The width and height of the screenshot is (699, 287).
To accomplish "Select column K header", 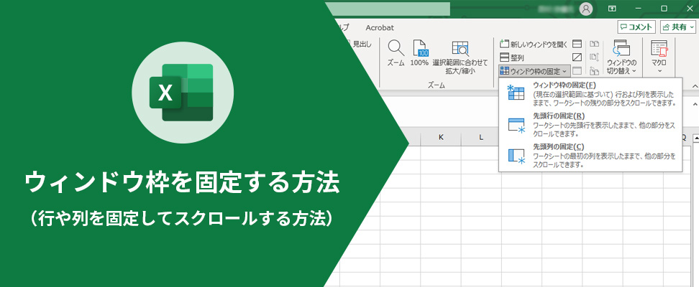I will point(441,138).
